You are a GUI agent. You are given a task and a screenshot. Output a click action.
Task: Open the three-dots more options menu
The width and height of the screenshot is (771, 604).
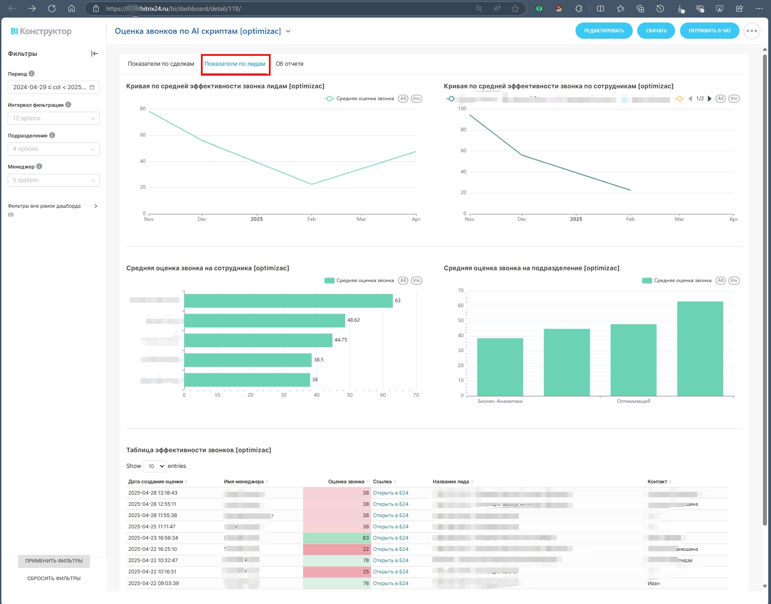(x=752, y=31)
